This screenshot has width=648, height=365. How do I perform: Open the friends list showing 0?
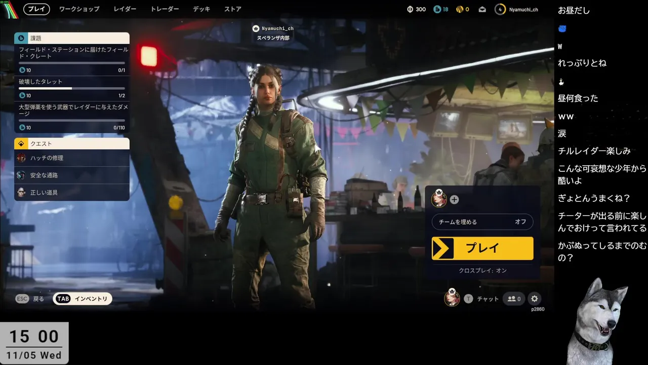(514, 299)
